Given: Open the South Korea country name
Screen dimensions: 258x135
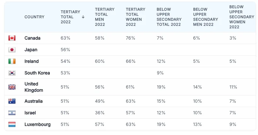Looking at the screenshot, I should (37, 73).
